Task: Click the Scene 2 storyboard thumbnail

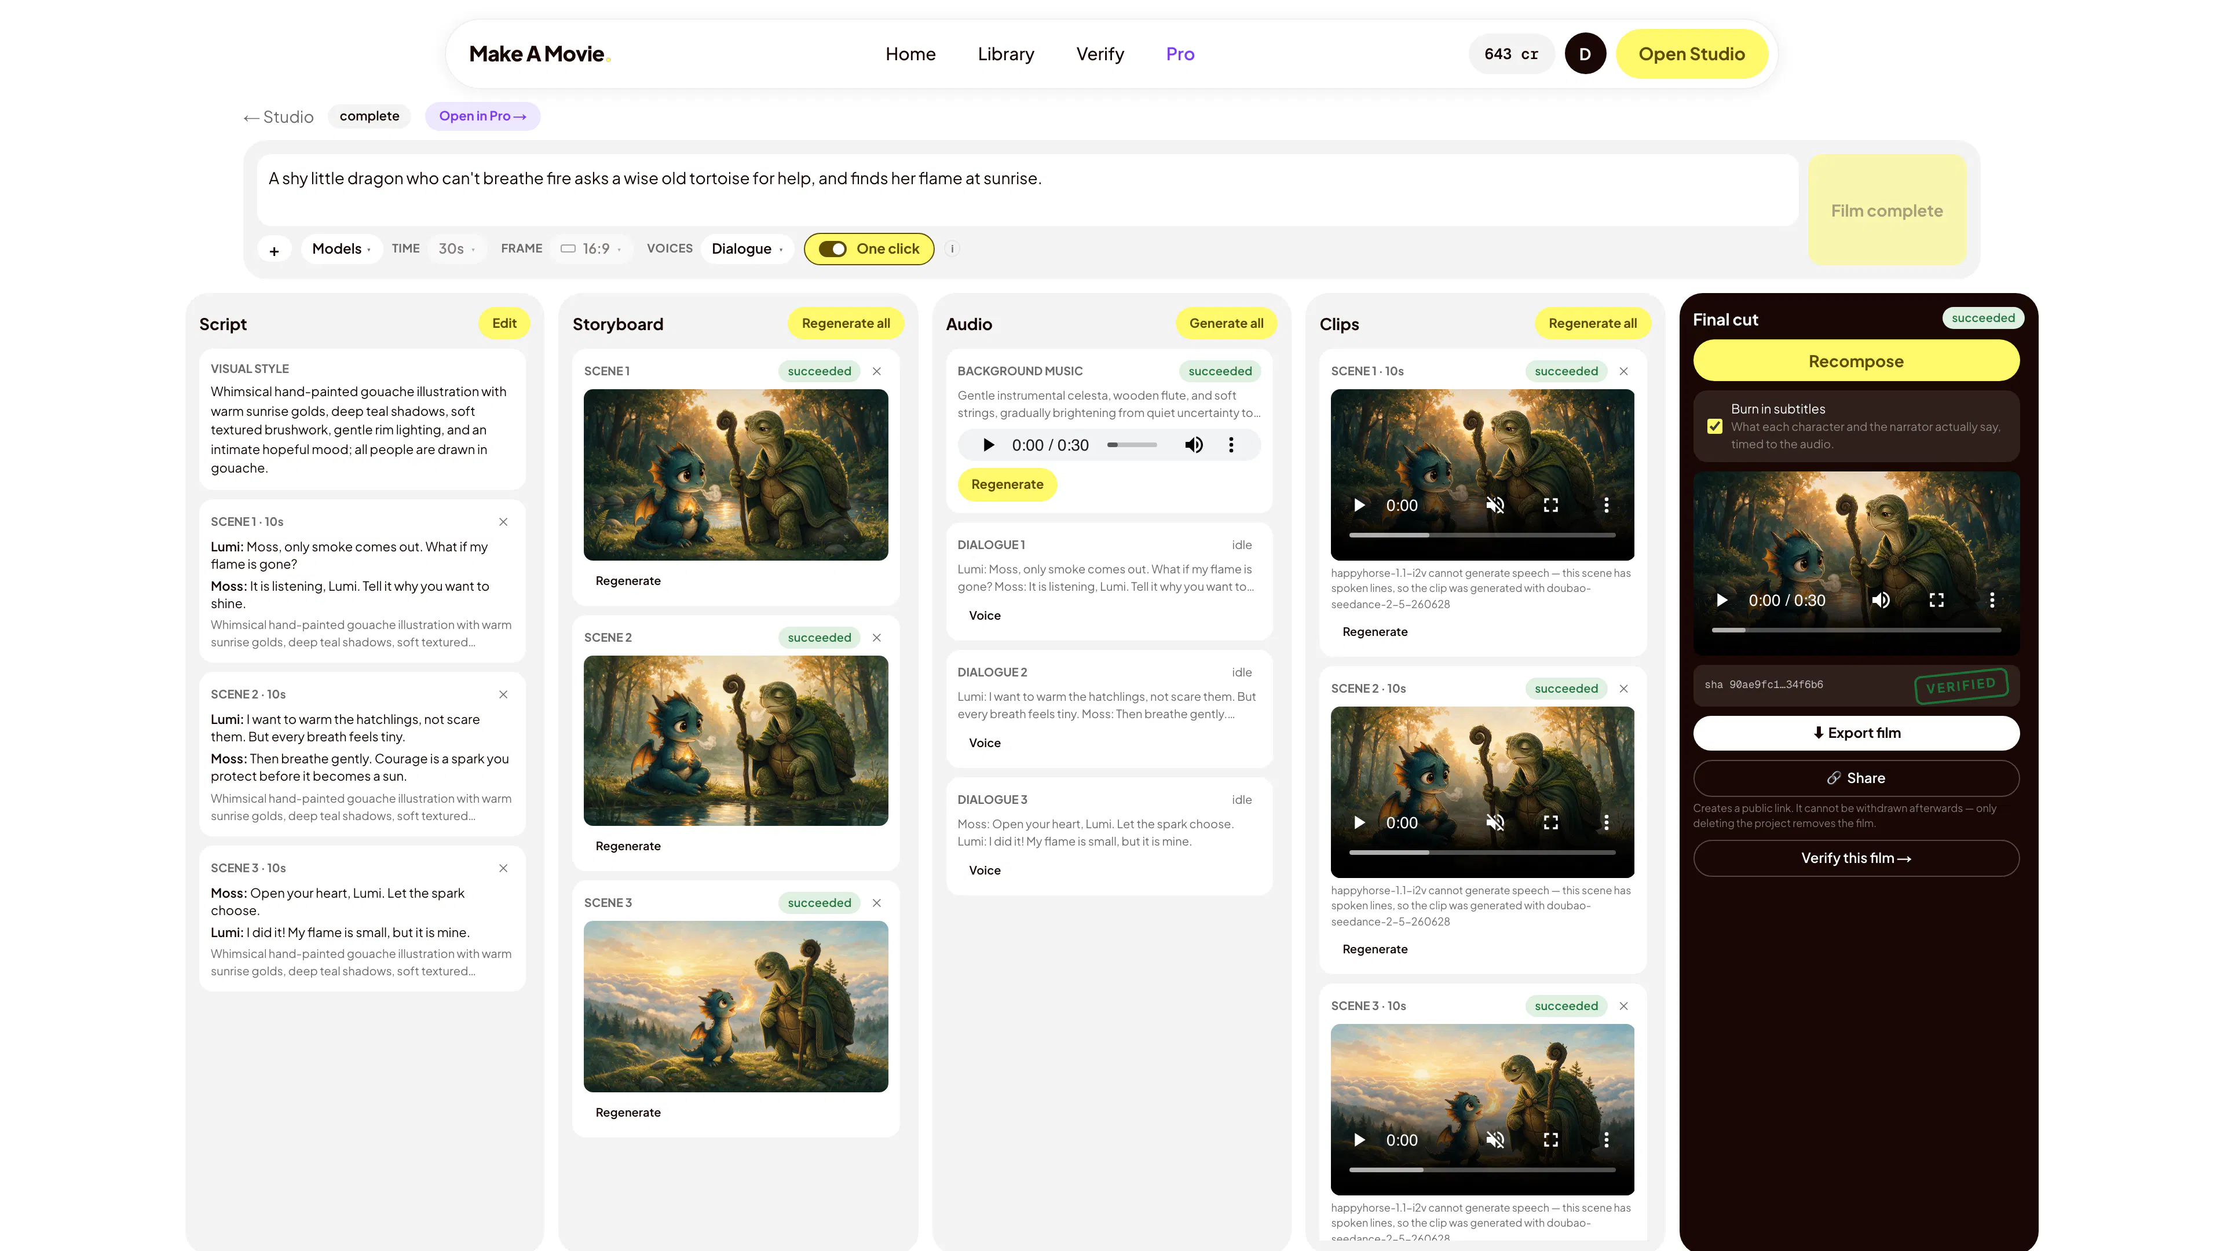Action: pos(736,741)
